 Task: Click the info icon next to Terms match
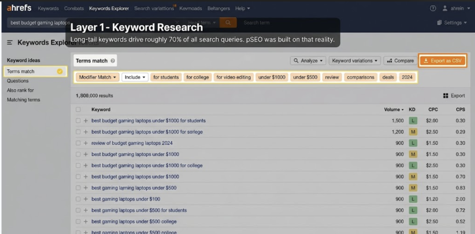point(113,61)
